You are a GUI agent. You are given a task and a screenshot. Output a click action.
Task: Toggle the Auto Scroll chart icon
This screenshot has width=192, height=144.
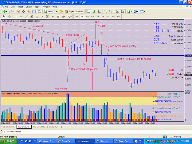coord(117,11)
